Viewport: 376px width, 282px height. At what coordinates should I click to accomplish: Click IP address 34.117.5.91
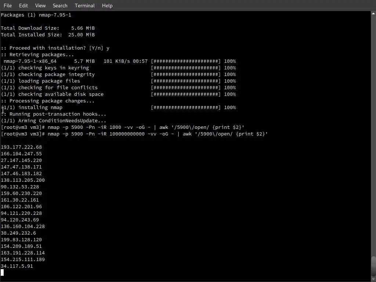tap(17, 266)
